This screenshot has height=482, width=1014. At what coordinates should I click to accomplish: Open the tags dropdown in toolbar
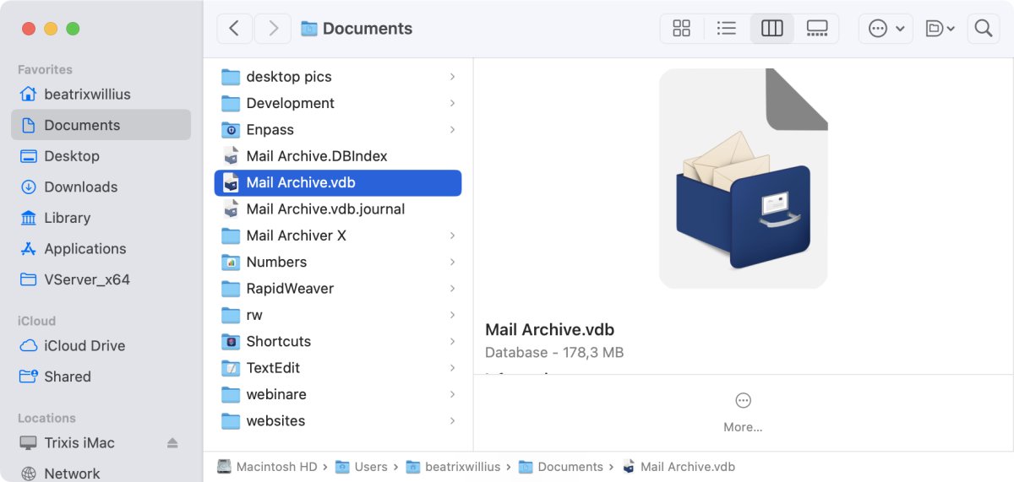(940, 29)
